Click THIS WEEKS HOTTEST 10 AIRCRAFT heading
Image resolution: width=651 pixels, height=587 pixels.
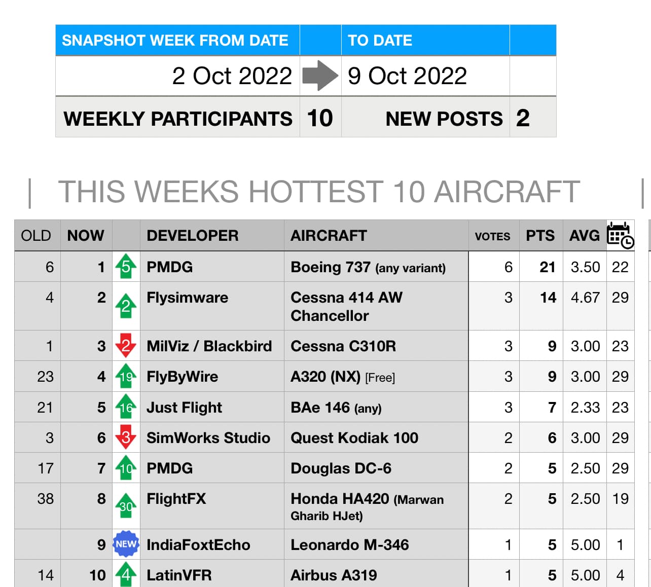pos(318,192)
